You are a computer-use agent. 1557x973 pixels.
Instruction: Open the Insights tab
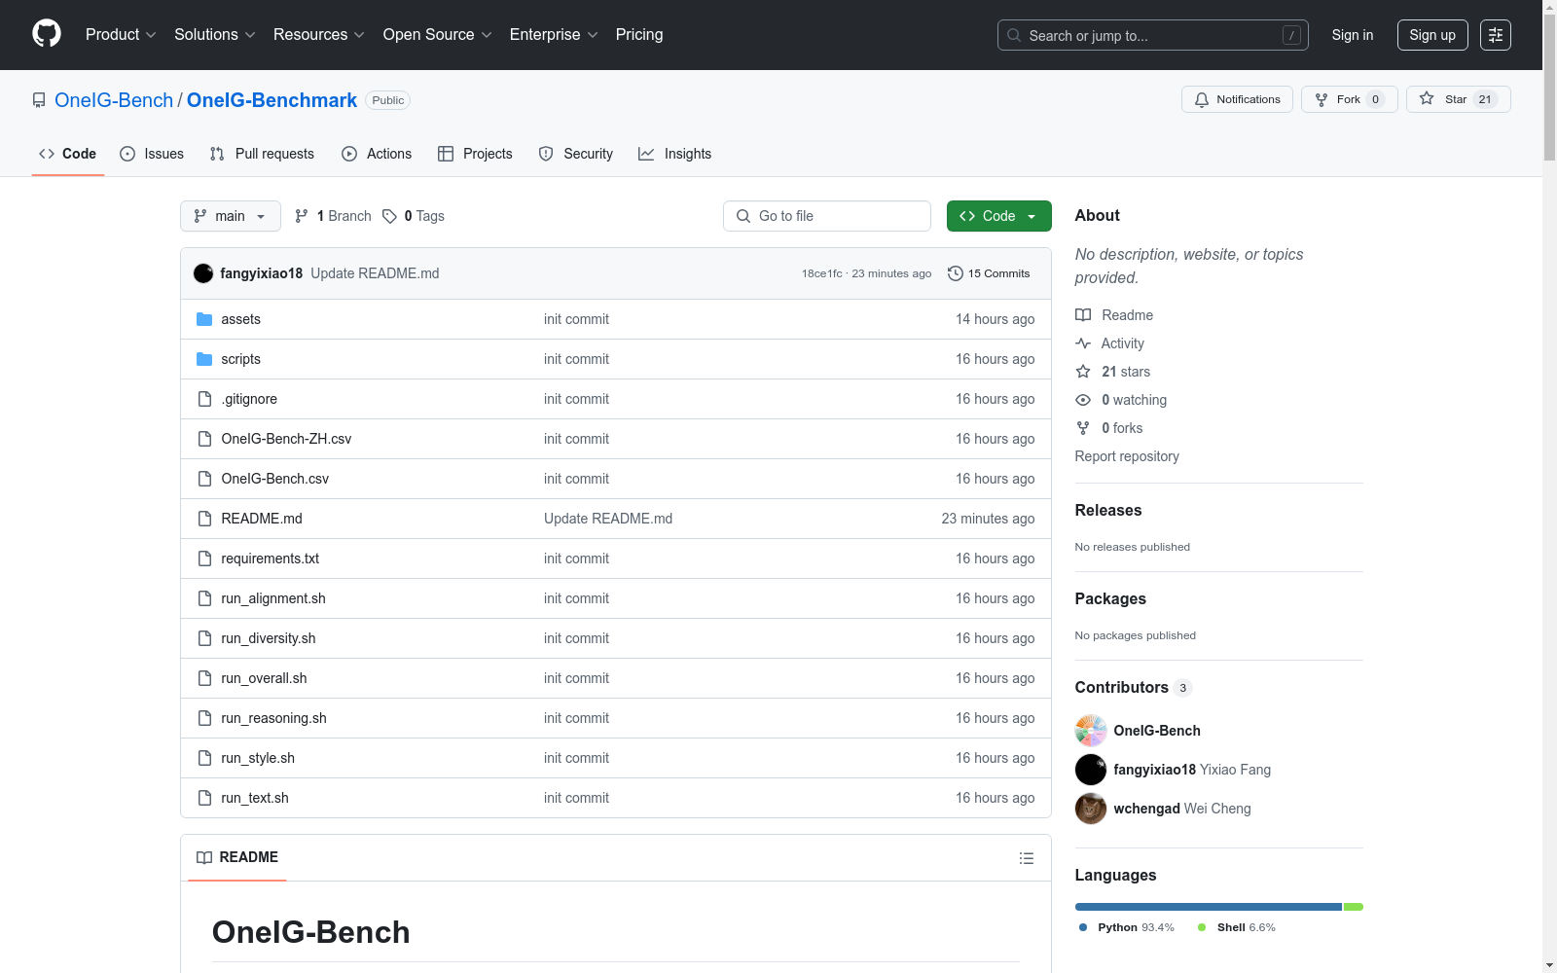[x=674, y=154]
